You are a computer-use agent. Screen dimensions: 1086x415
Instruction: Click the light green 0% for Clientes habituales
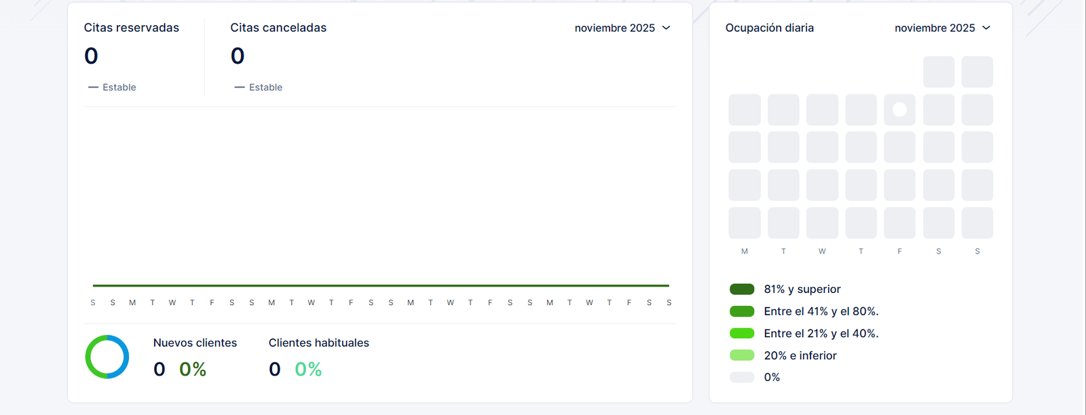tap(308, 370)
